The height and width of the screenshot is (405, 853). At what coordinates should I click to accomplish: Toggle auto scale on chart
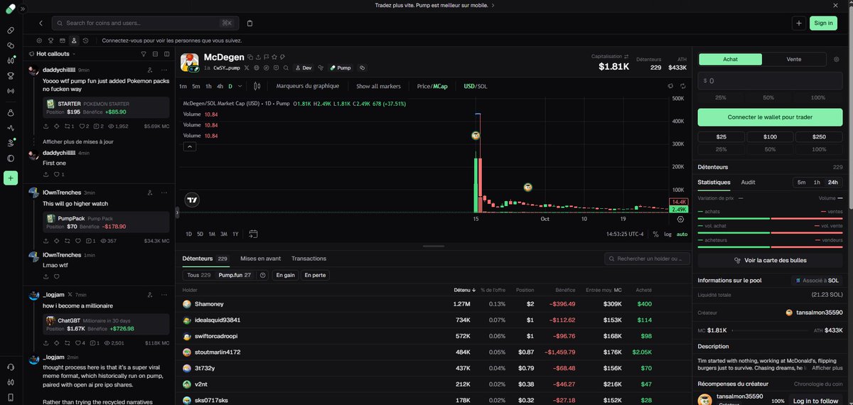tap(682, 234)
